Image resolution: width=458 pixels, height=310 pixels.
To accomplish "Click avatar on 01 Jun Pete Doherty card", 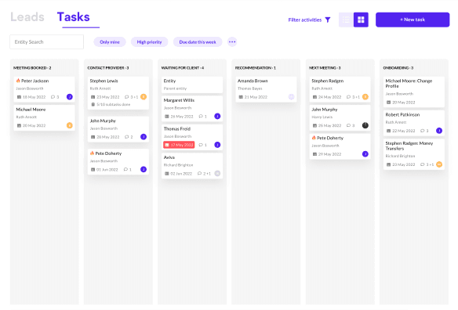I will (x=144, y=169).
